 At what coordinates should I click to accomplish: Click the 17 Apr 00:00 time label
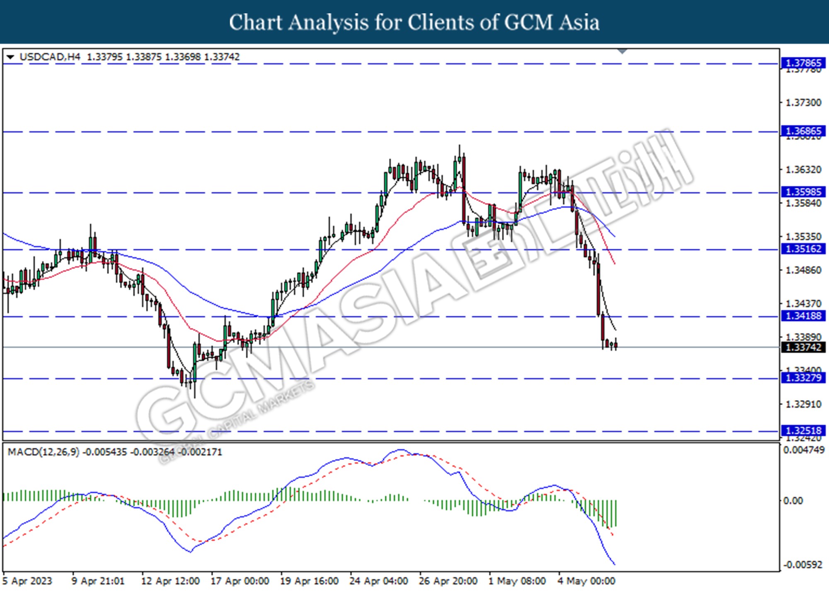point(240,581)
